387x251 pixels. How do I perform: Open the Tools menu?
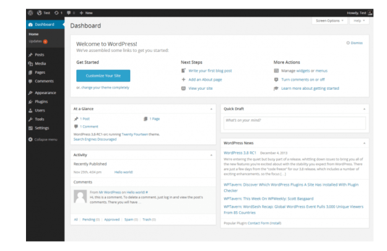40,119
